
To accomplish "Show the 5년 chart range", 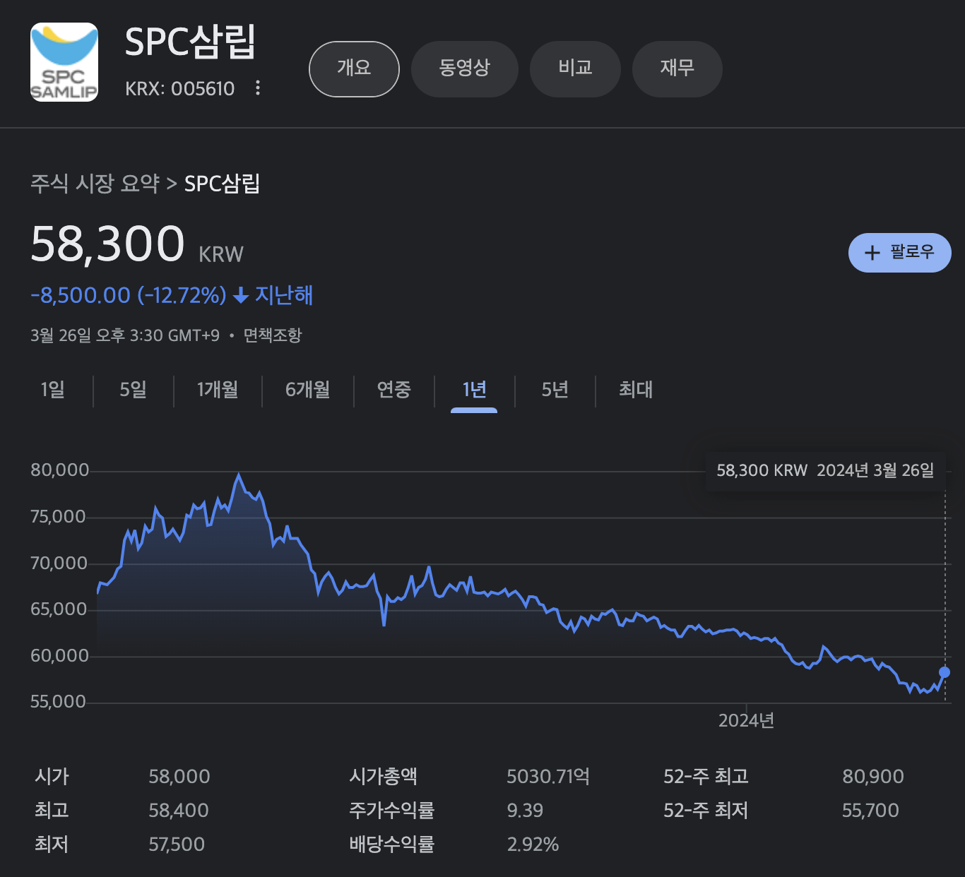I will (555, 390).
